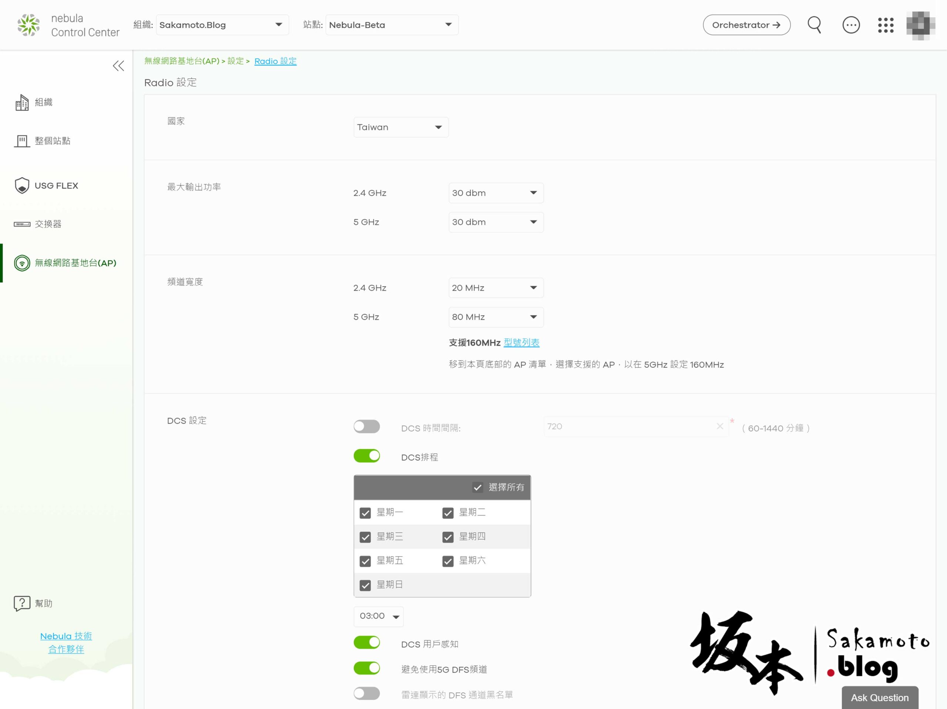Uncheck the 星期六 checkbox
Screen dimensions: 947x709
point(448,561)
